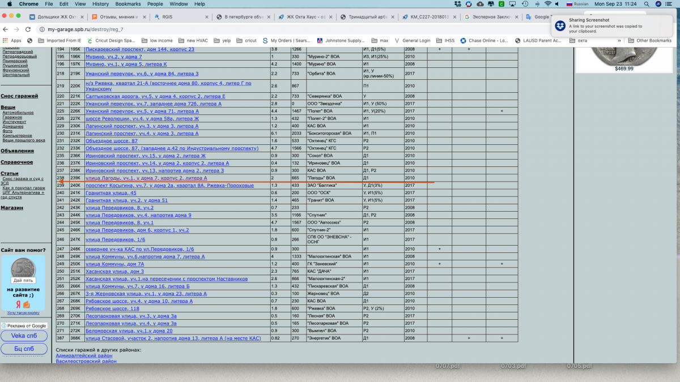Open the 'Рябовское шоссе, 118' link
Screen dimensions: 680x382
coord(112,308)
